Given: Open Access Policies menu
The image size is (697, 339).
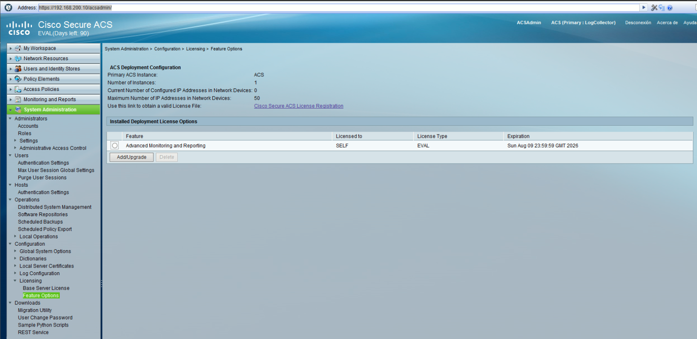Looking at the screenshot, I should click(x=54, y=89).
